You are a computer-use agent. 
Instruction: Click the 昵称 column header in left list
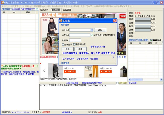click(28, 13)
